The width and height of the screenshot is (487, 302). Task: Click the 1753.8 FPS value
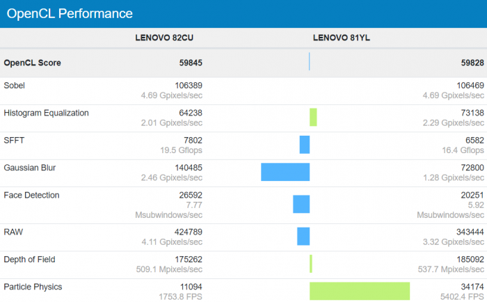pyautogui.click(x=180, y=297)
